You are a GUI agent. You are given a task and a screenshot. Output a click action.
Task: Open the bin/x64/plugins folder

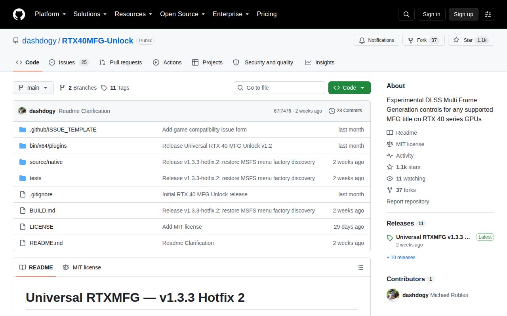pos(48,146)
